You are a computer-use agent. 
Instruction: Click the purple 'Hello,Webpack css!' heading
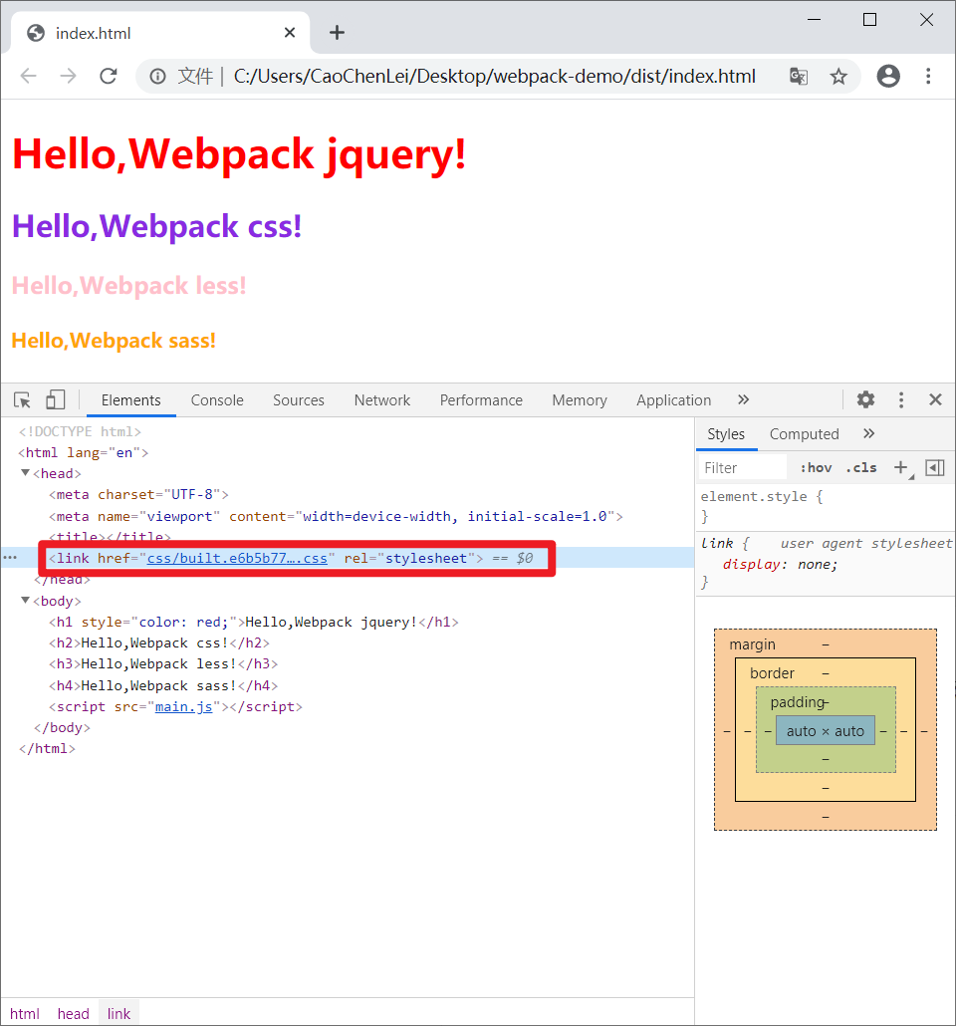[156, 226]
